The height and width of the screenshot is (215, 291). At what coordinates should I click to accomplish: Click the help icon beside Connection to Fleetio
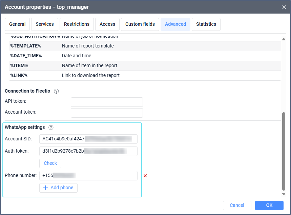(x=57, y=91)
